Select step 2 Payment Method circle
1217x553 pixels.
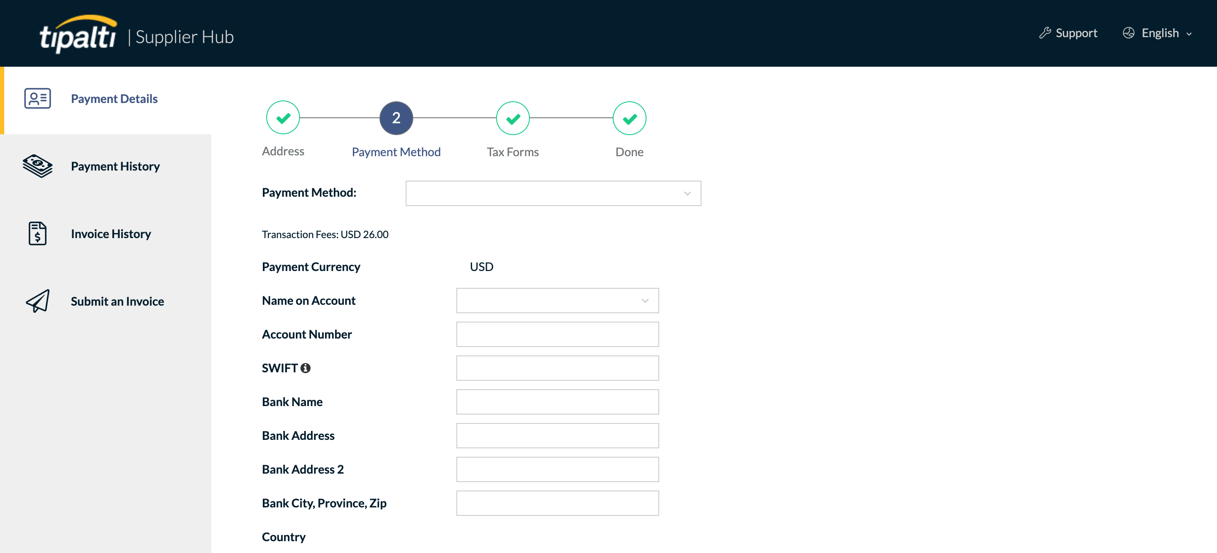396,118
